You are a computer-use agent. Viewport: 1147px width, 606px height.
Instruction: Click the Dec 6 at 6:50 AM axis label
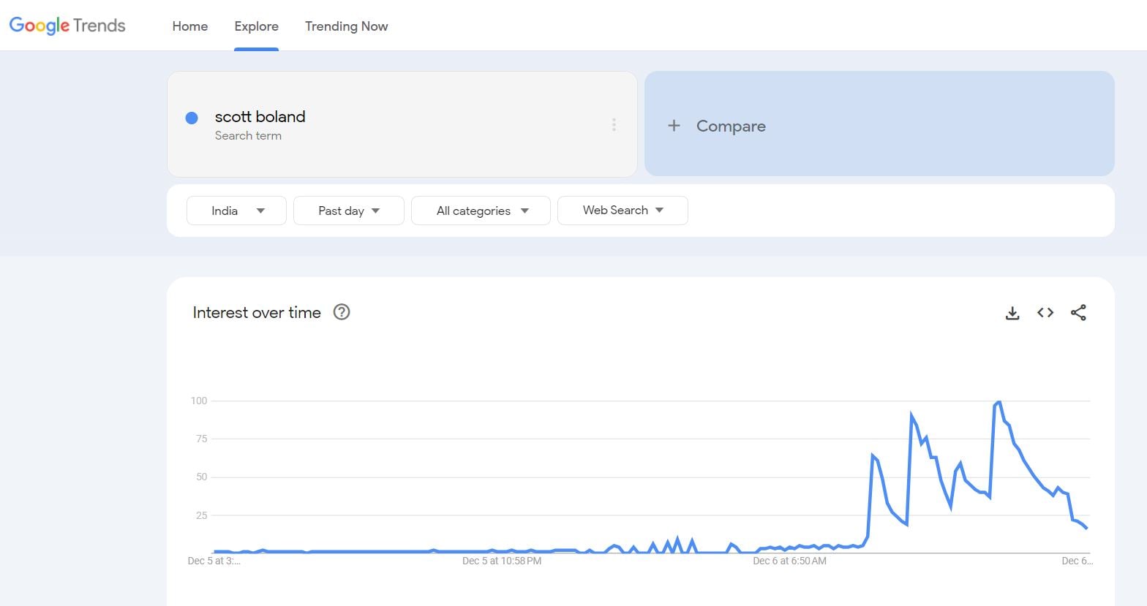tap(789, 561)
